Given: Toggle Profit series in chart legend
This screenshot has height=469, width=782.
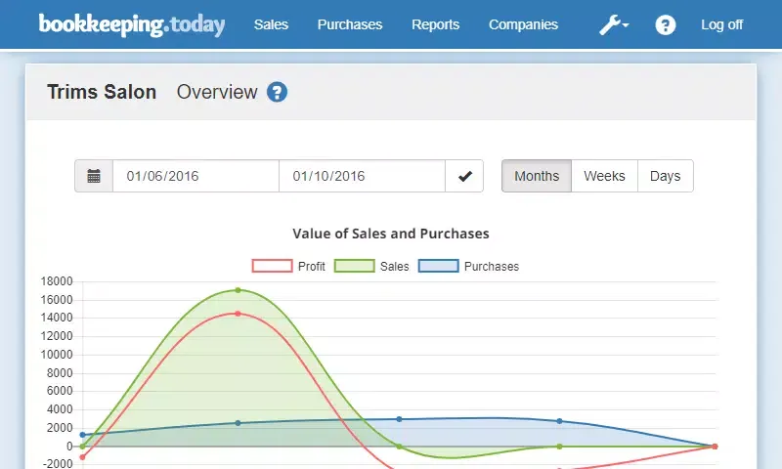Looking at the screenshot, I should [x=288, y=266].
